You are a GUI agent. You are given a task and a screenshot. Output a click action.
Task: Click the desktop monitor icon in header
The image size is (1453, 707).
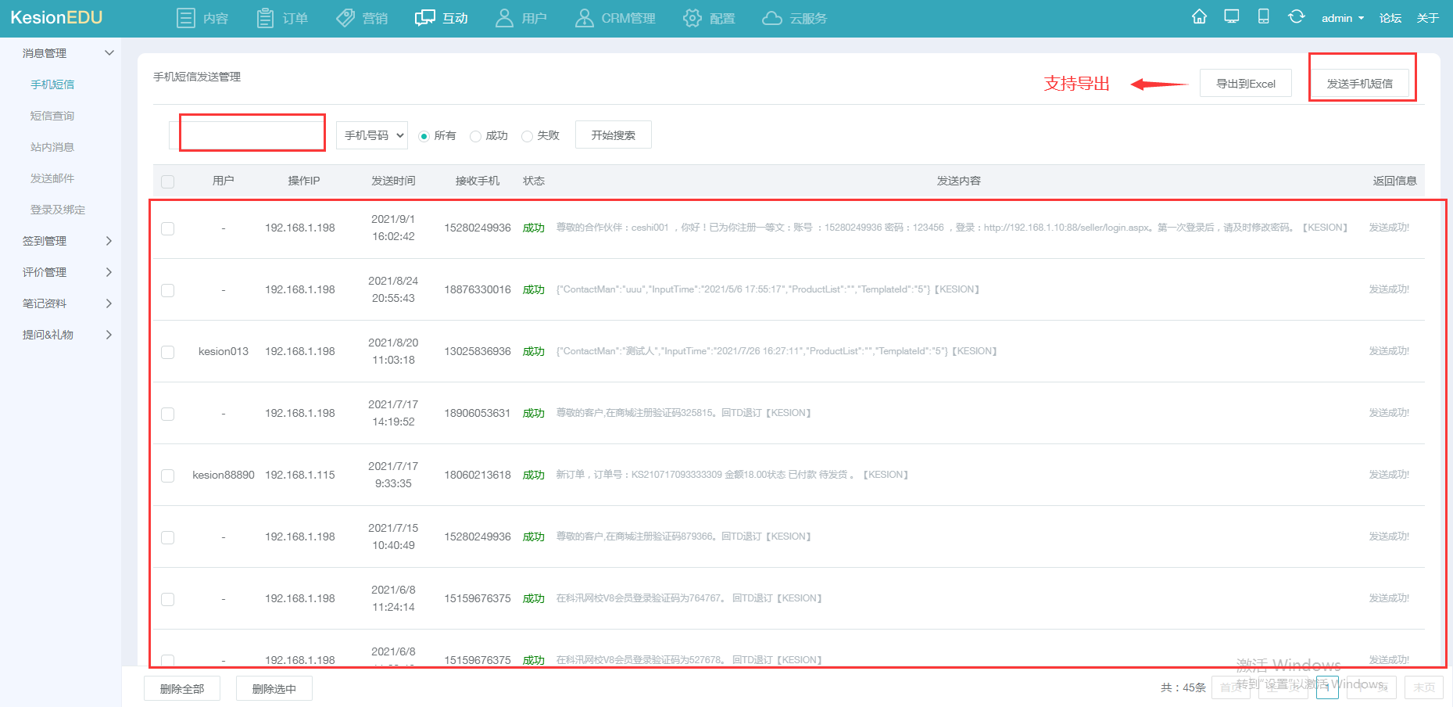(1232, 17)
